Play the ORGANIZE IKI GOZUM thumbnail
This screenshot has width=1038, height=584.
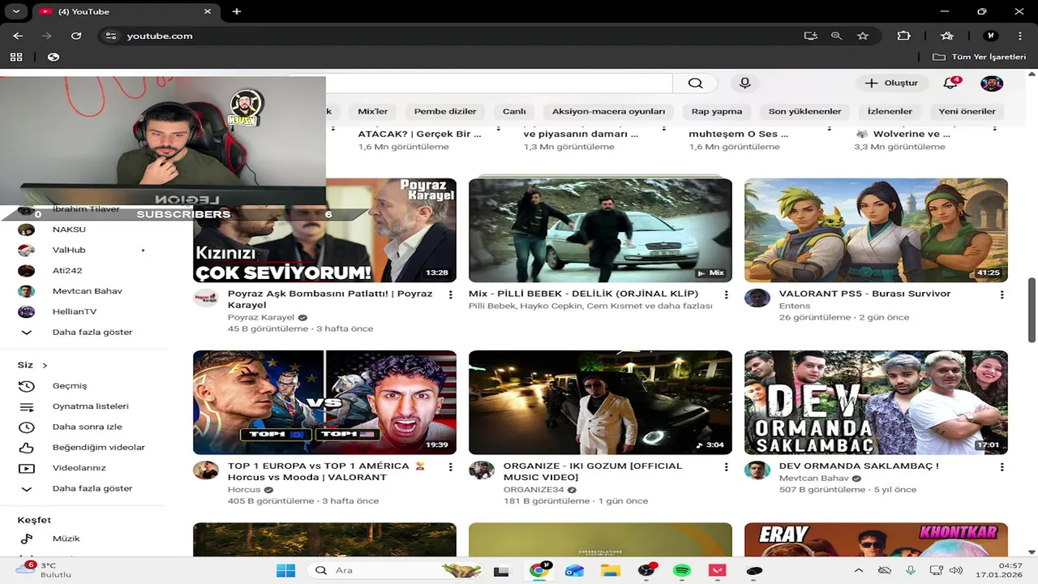[x=600, y=402]
